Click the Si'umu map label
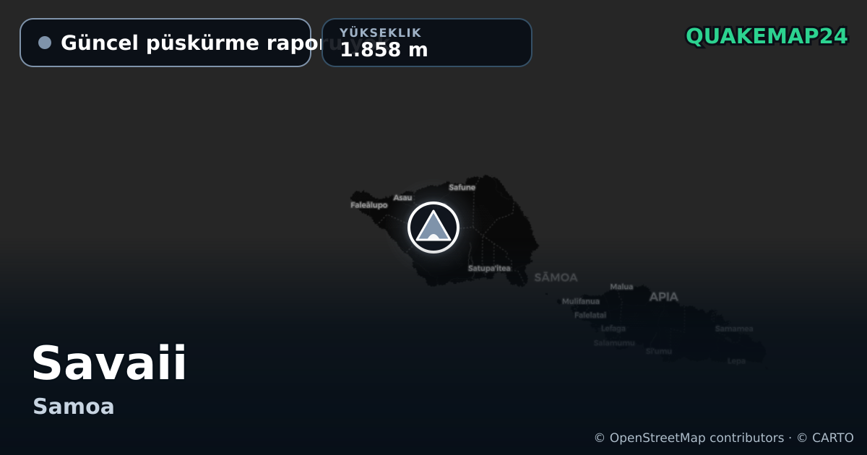The height and width of the screenshot is (455, 867). (x=658, y=352)
